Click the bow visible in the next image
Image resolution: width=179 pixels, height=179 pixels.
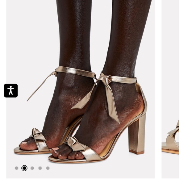(173, 130)
